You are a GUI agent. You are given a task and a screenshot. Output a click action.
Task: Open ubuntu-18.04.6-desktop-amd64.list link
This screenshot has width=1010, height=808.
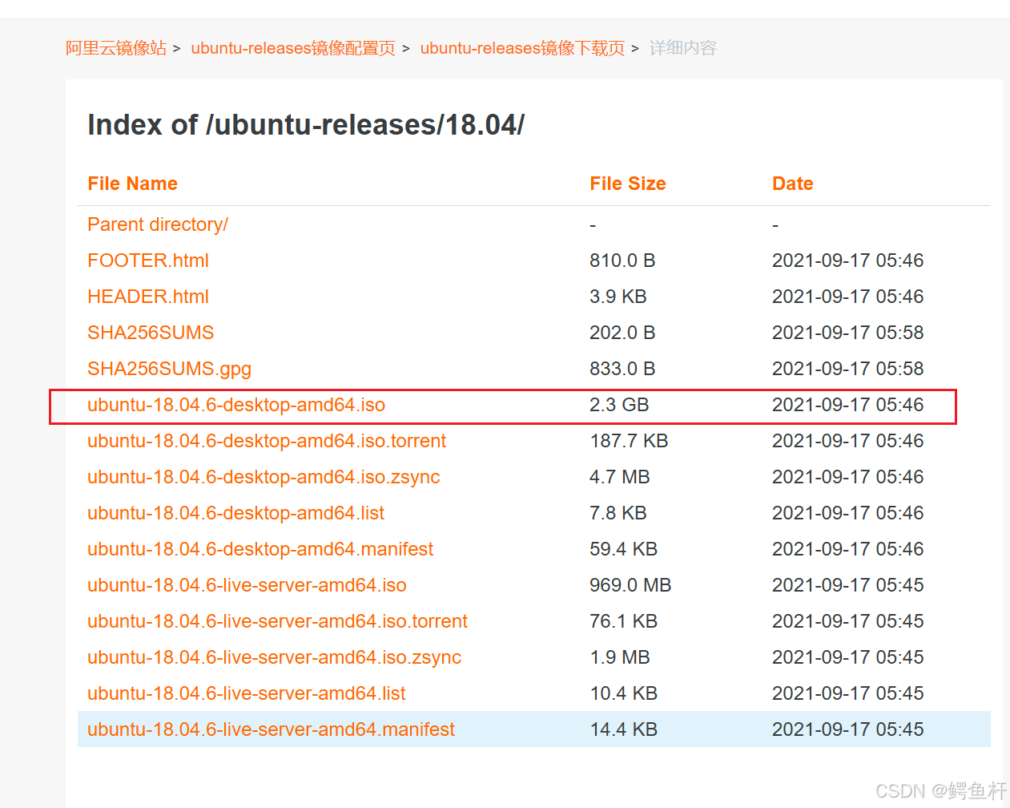pyautogui.click(x=235, y=513)
